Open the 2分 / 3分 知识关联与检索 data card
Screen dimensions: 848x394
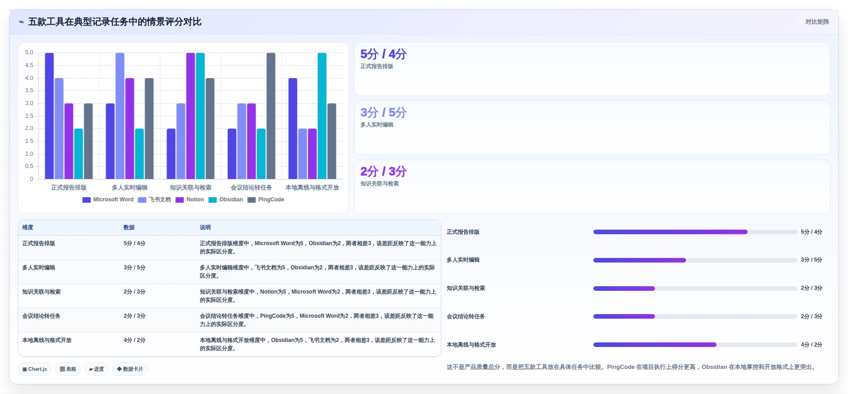point(592,186)
